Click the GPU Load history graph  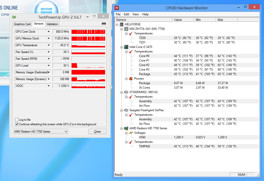pos(88,66)
